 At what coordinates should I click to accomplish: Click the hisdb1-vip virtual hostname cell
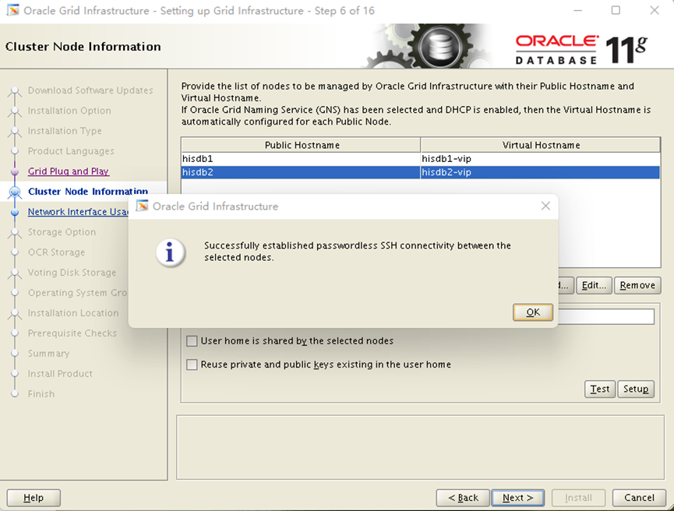click(540, 159)
